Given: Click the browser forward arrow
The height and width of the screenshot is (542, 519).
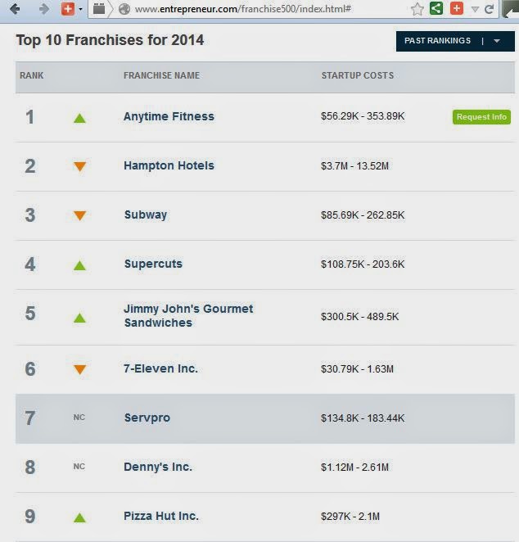Looking at the screenshot, I should pos(43,9).
